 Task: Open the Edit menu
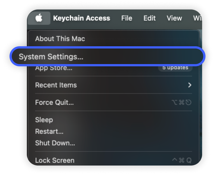coord(149,18)
